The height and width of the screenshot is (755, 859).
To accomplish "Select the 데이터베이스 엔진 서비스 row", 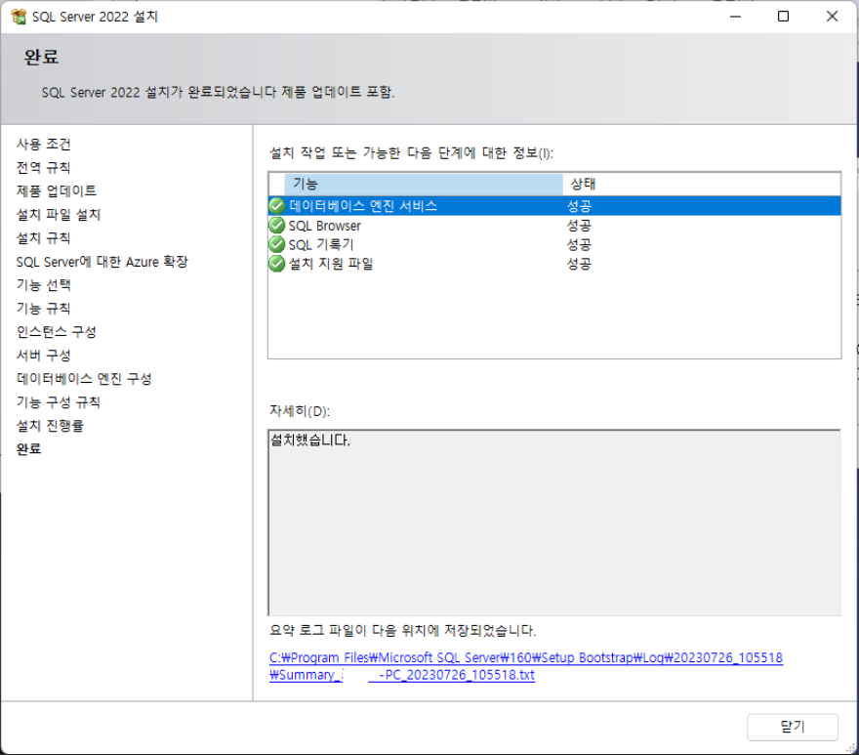I will click(554, 206).
